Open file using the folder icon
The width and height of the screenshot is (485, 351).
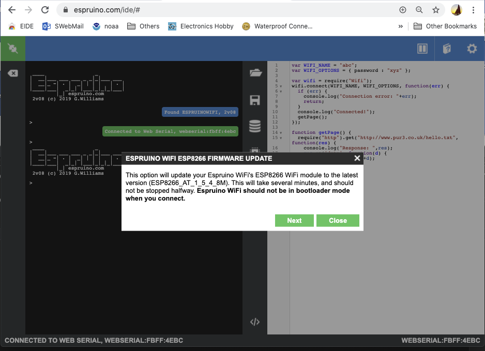pyautogui.click(x=255, y=73)
